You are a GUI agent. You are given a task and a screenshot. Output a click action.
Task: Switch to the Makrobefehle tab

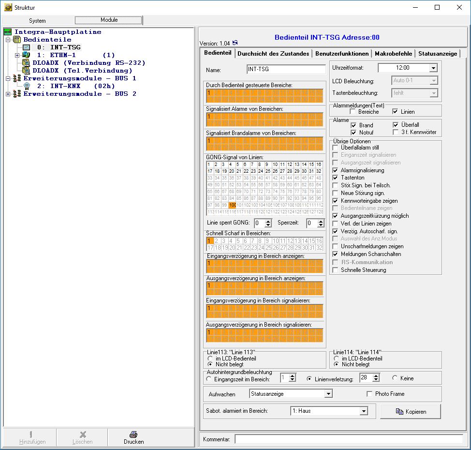pos(393,54)
